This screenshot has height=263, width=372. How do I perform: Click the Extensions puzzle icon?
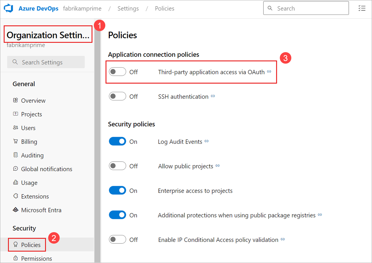coord(15,196)
